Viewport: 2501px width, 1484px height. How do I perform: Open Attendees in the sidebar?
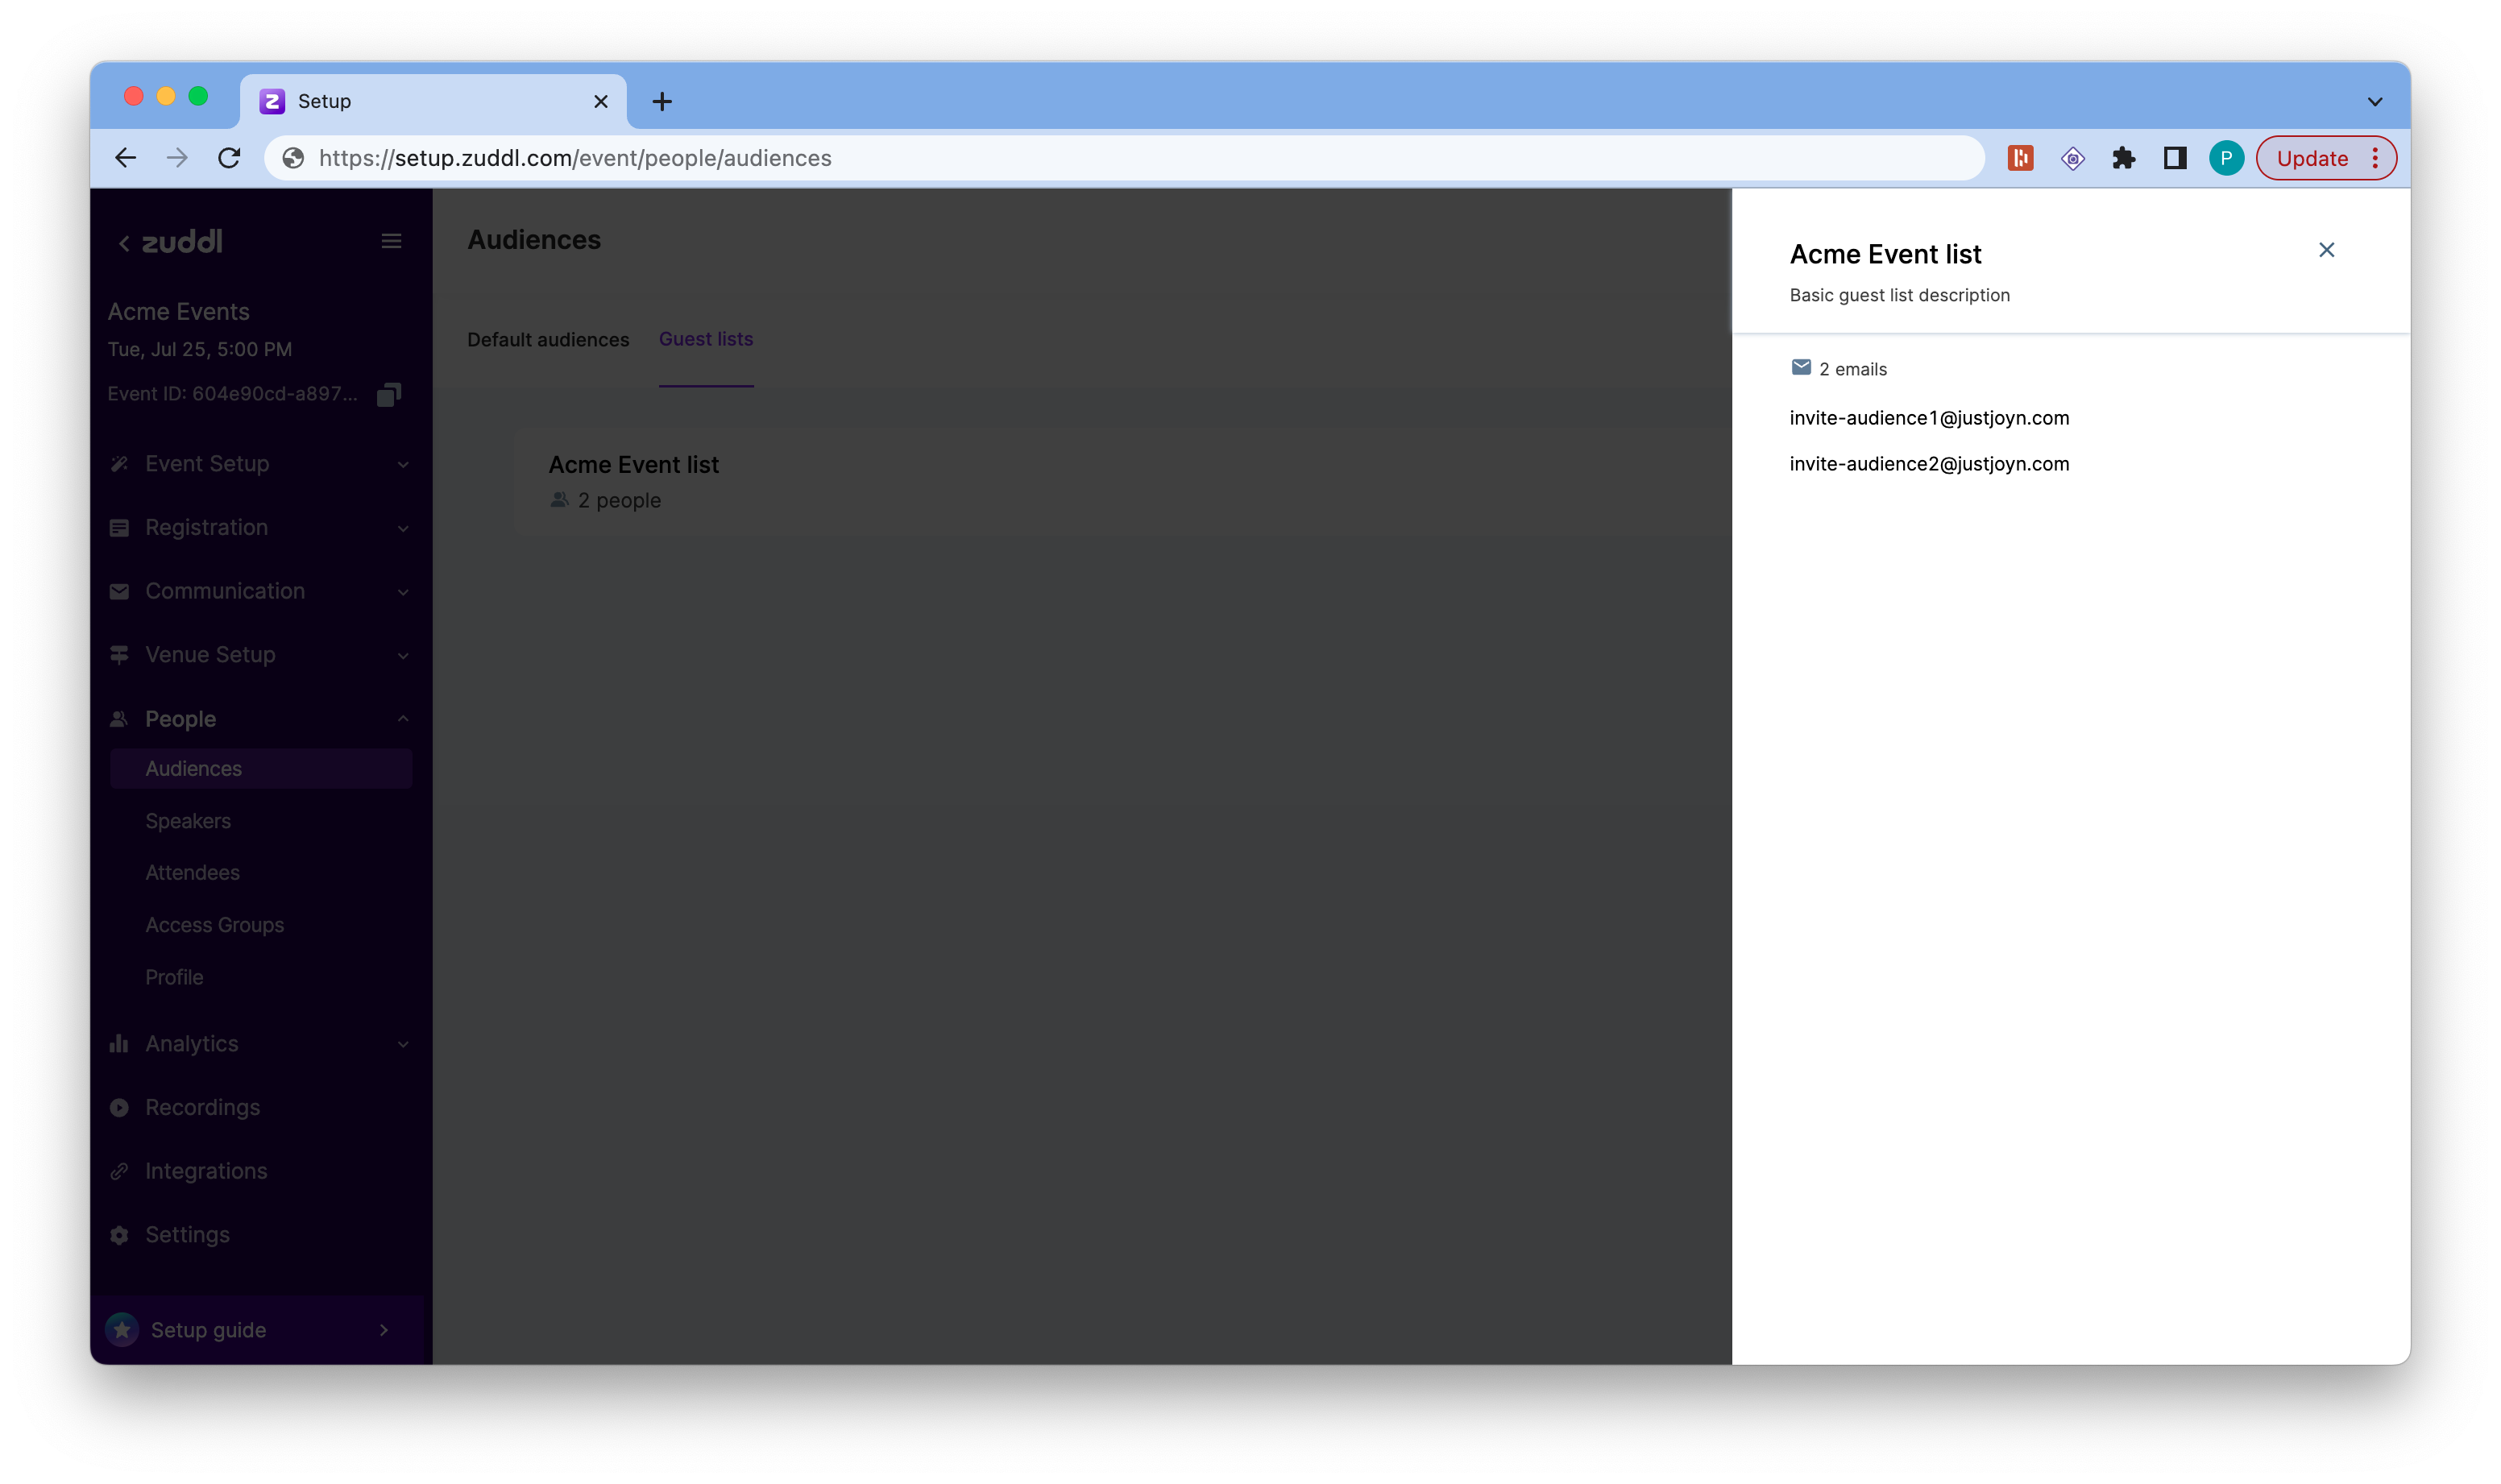(192, 872)
